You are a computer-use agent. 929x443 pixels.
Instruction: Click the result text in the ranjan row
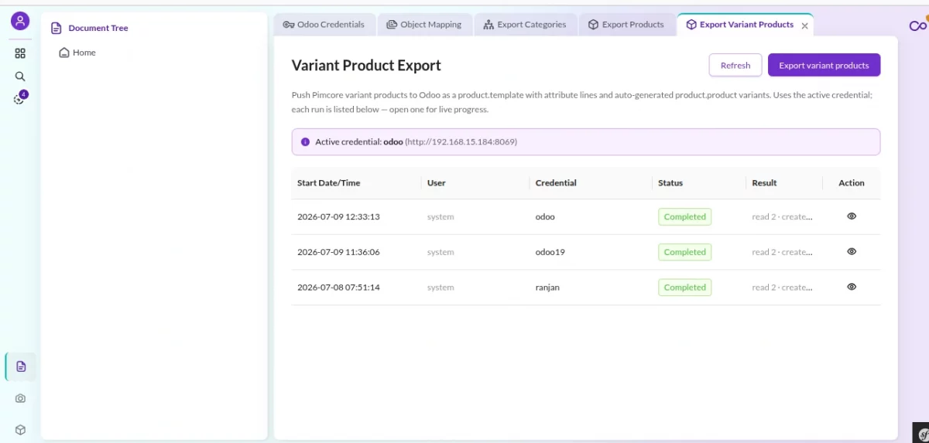[783, 287]
